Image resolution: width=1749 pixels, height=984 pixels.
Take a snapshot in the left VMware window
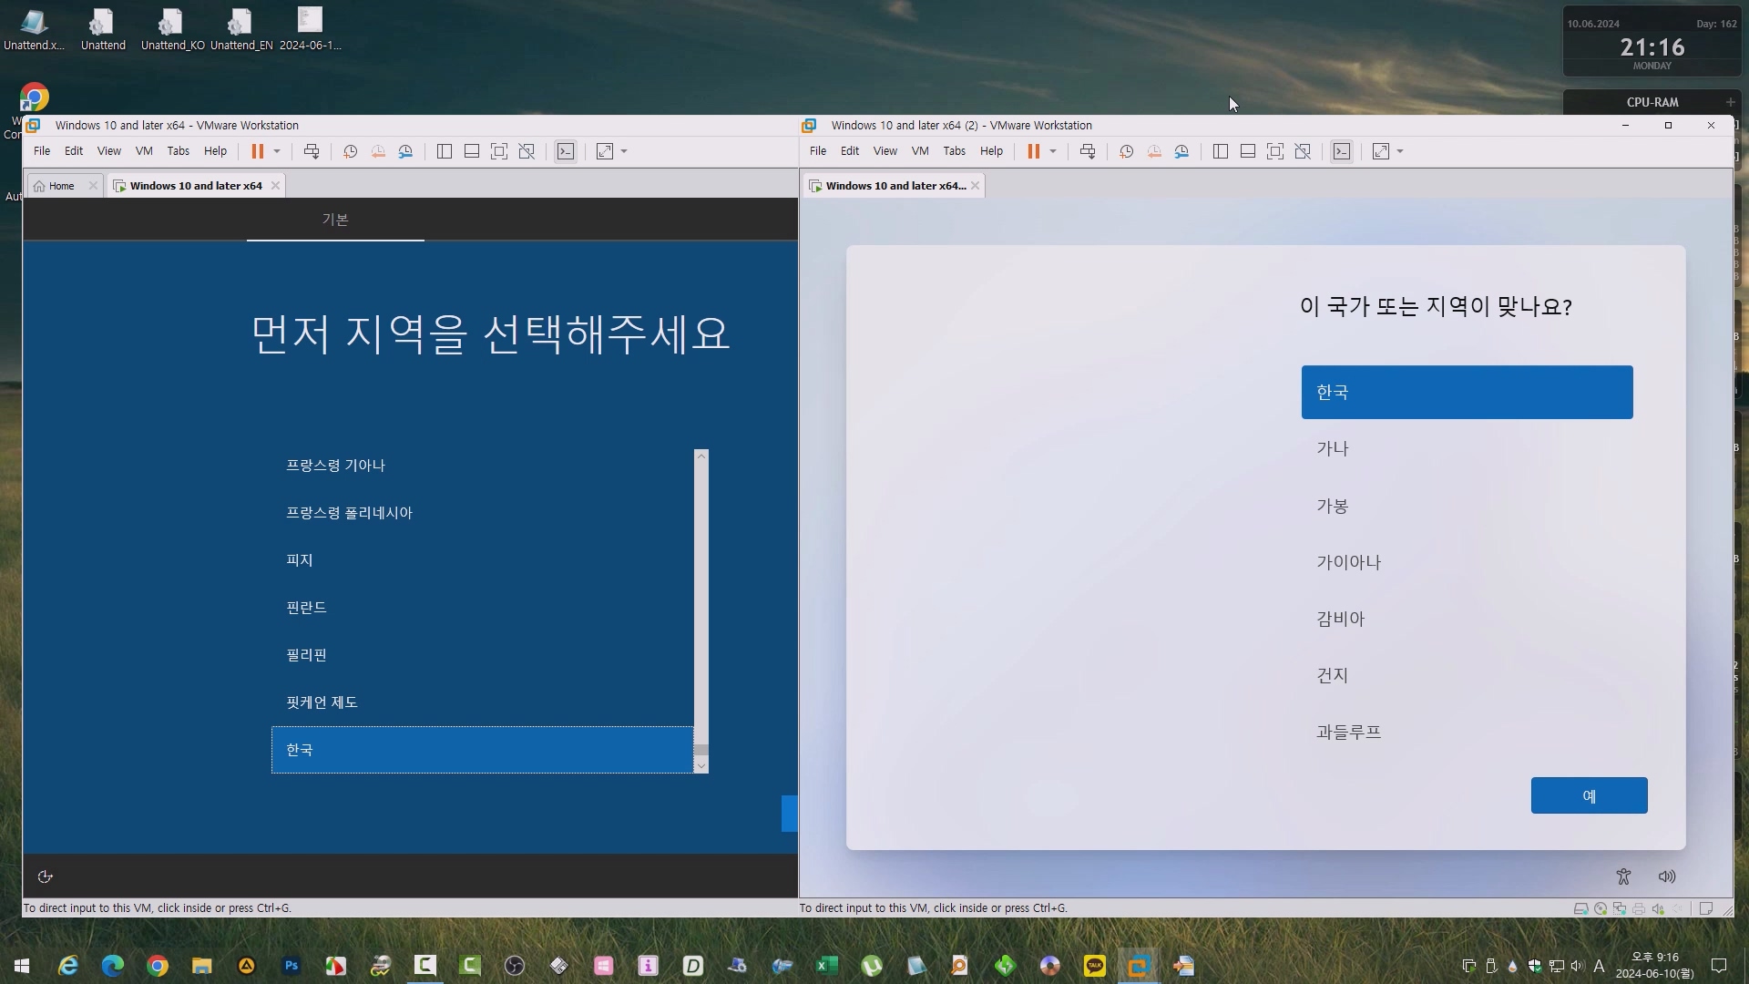tap(350, 151)
